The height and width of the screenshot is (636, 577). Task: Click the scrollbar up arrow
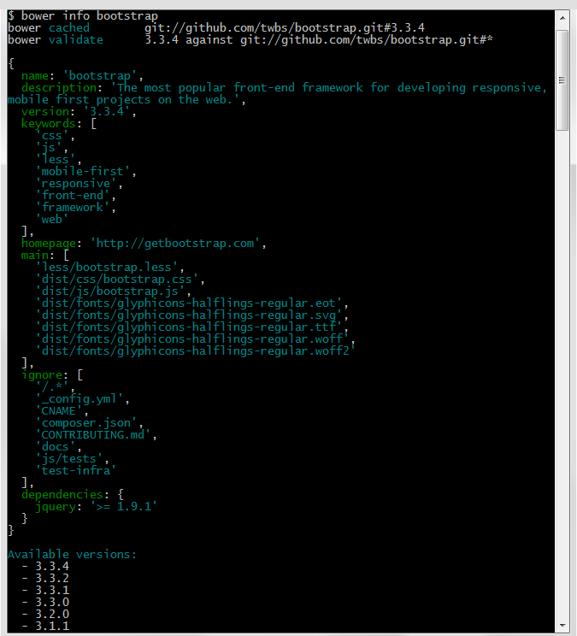(x=562, y=18)
